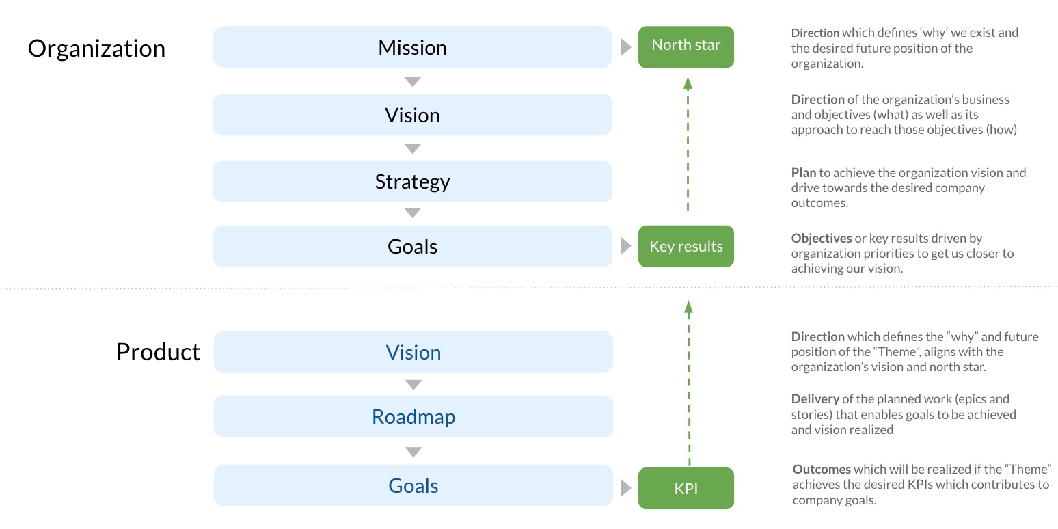Click the Product section heading
The width and height of the screenshot is (1058, 529).
[158, 351]
